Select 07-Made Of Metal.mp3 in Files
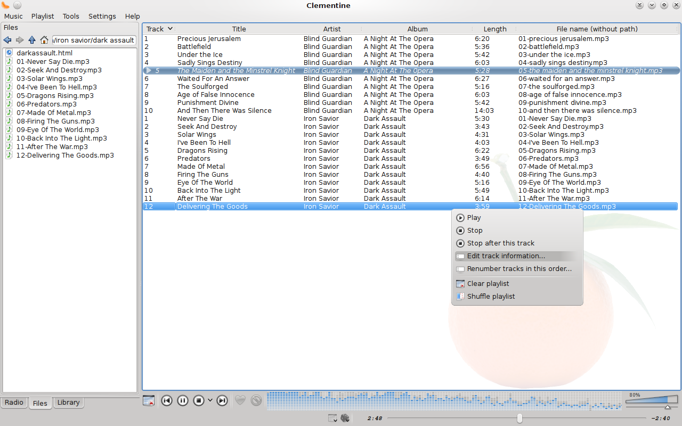 (53, 113)
